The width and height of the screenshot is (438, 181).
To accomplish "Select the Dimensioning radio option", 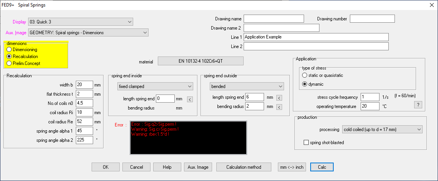I will (x=9, y=50).
